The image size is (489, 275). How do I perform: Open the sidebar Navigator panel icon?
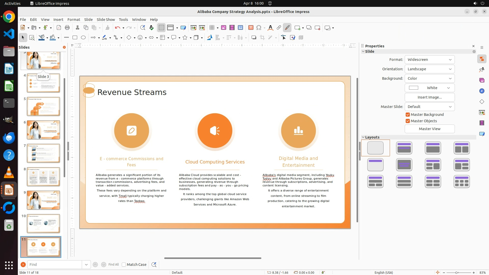coord(482,91)
